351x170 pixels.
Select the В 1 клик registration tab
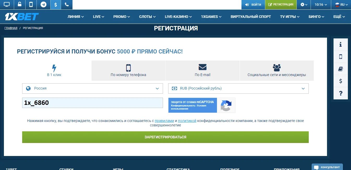coord(54,71)
